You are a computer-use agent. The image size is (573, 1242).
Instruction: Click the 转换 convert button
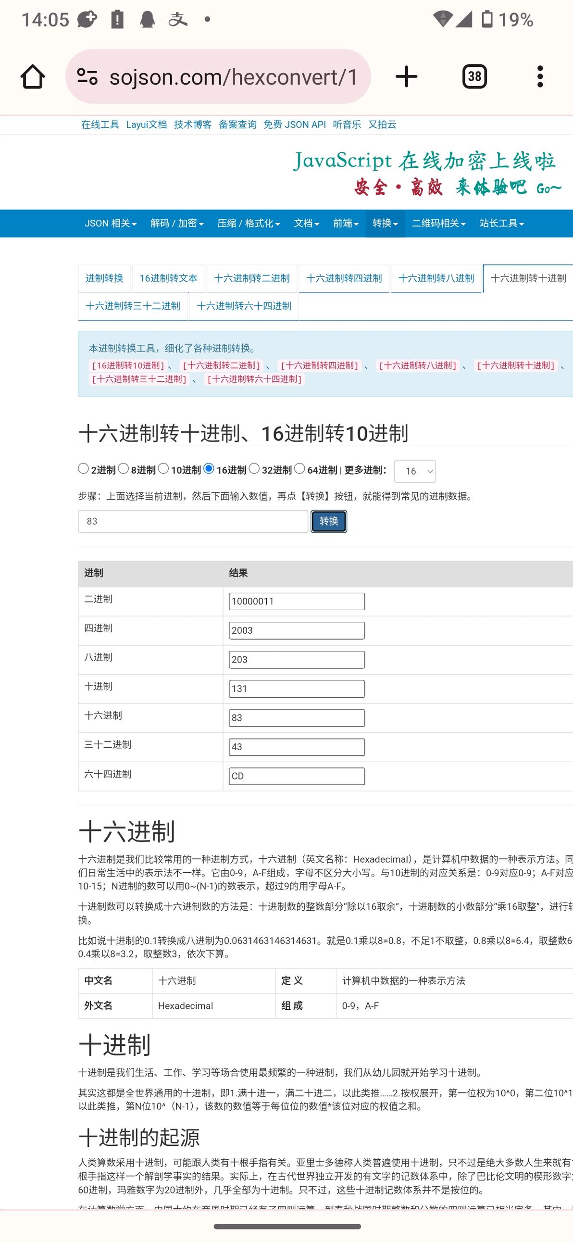point(329,521)
